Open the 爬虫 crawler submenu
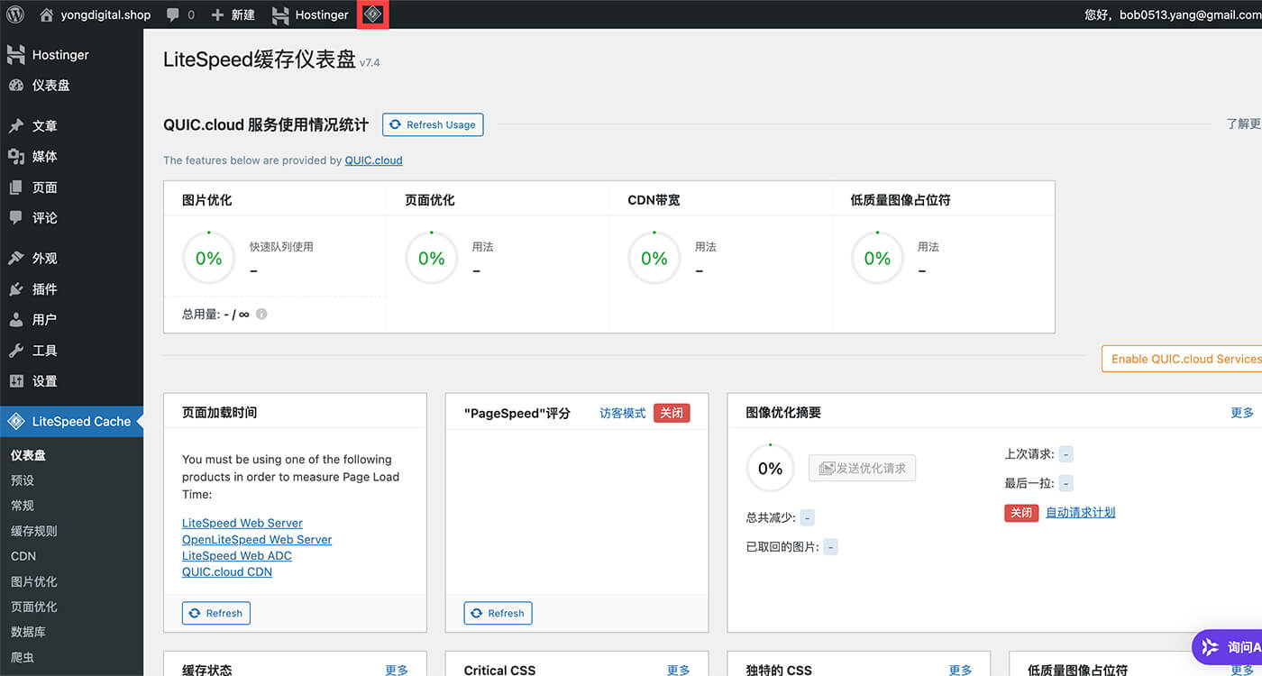Viewport: 1262px width, 676px height. tap(23, 657)
